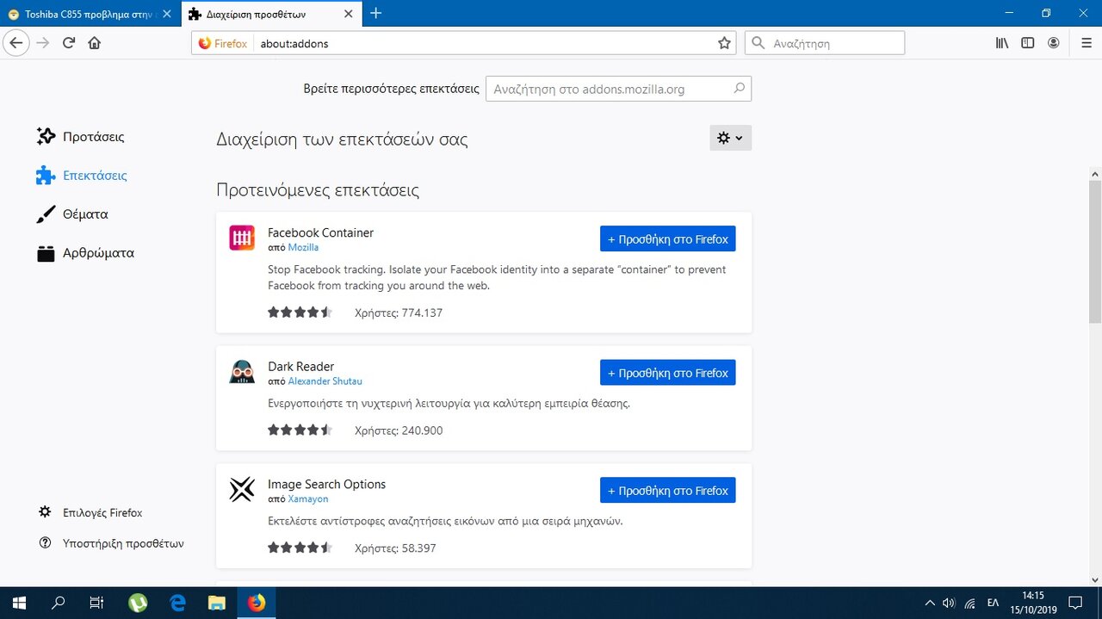Image resolution: width=1102 pixels, height=619 pixels.
Task: Switch the ΕΛ input language indicator
Action: 992,603
